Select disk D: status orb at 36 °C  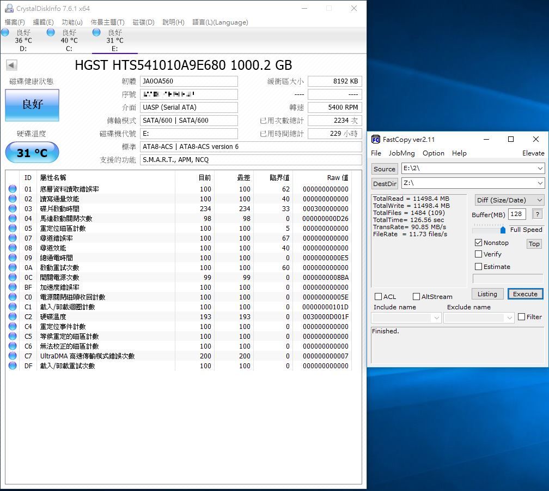tap(5, 32)
